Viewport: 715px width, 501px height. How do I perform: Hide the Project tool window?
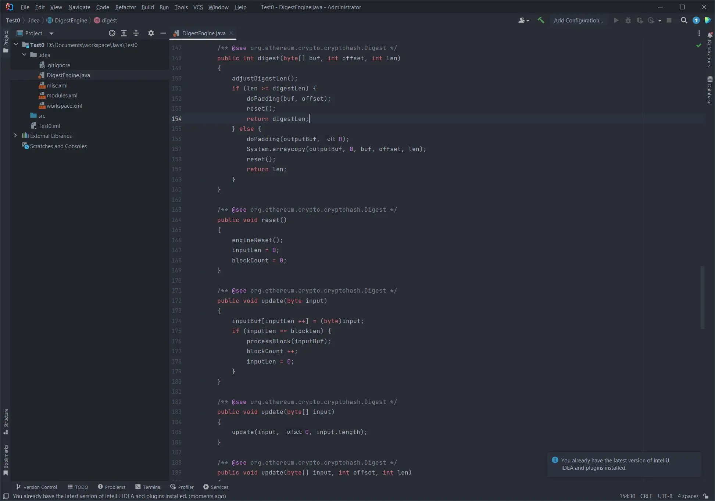click(x=163, y=33)
